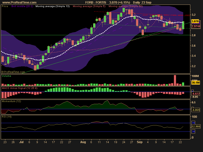
Task: Click the red 2.9744 price tag
Action: tap(196, 27)
